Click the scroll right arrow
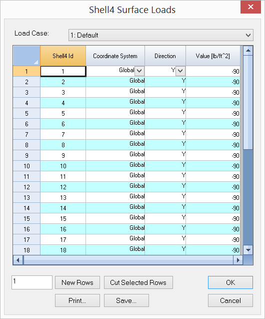The image size is (265, 319). pos(238,260)
